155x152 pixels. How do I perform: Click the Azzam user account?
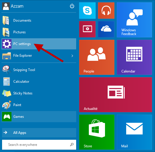(13, 6)
